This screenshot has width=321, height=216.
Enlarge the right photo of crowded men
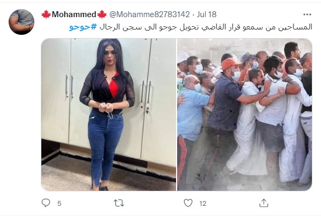(244, 115)
